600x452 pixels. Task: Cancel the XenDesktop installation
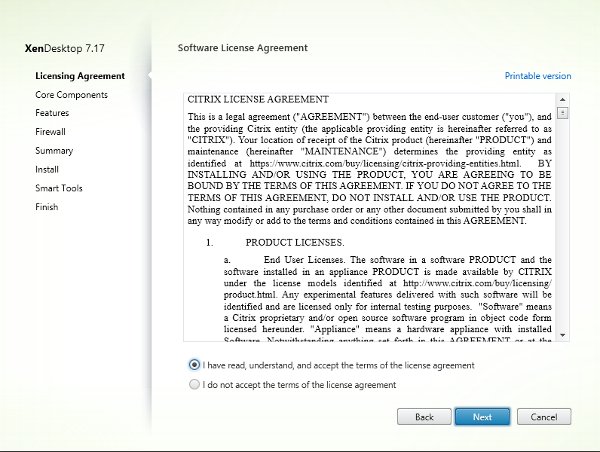(x=543, y=417)
